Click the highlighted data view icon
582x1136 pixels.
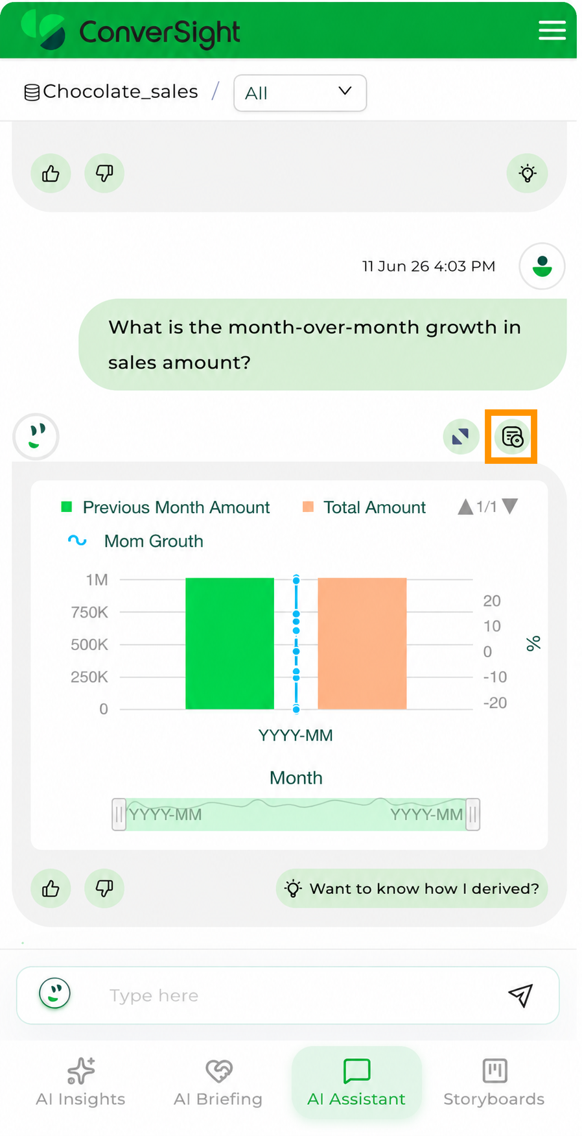pos(512,437)
